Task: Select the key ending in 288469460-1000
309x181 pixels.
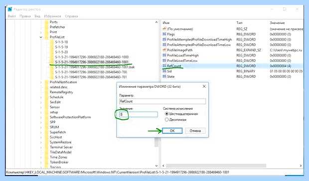Action: tap(92, 57)
